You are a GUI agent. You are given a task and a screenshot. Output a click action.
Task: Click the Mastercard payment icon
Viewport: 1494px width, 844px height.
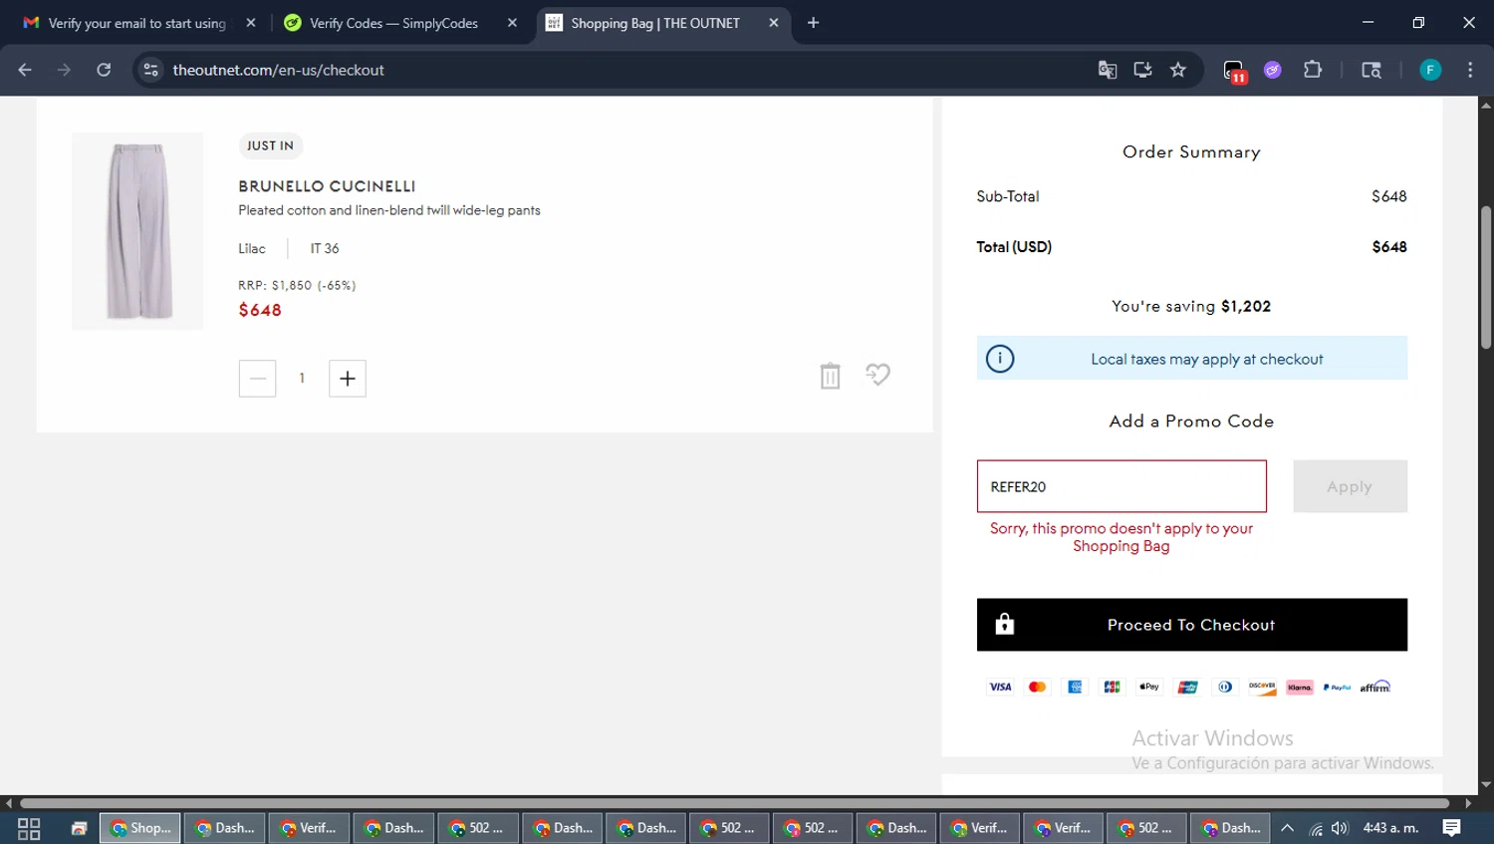[x=1037, y=687]
